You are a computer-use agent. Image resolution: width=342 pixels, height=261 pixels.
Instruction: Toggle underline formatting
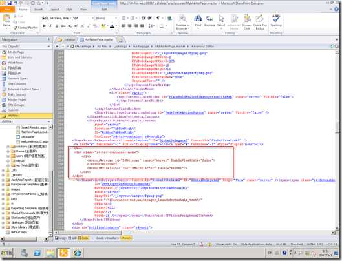[x=57, y=26]
